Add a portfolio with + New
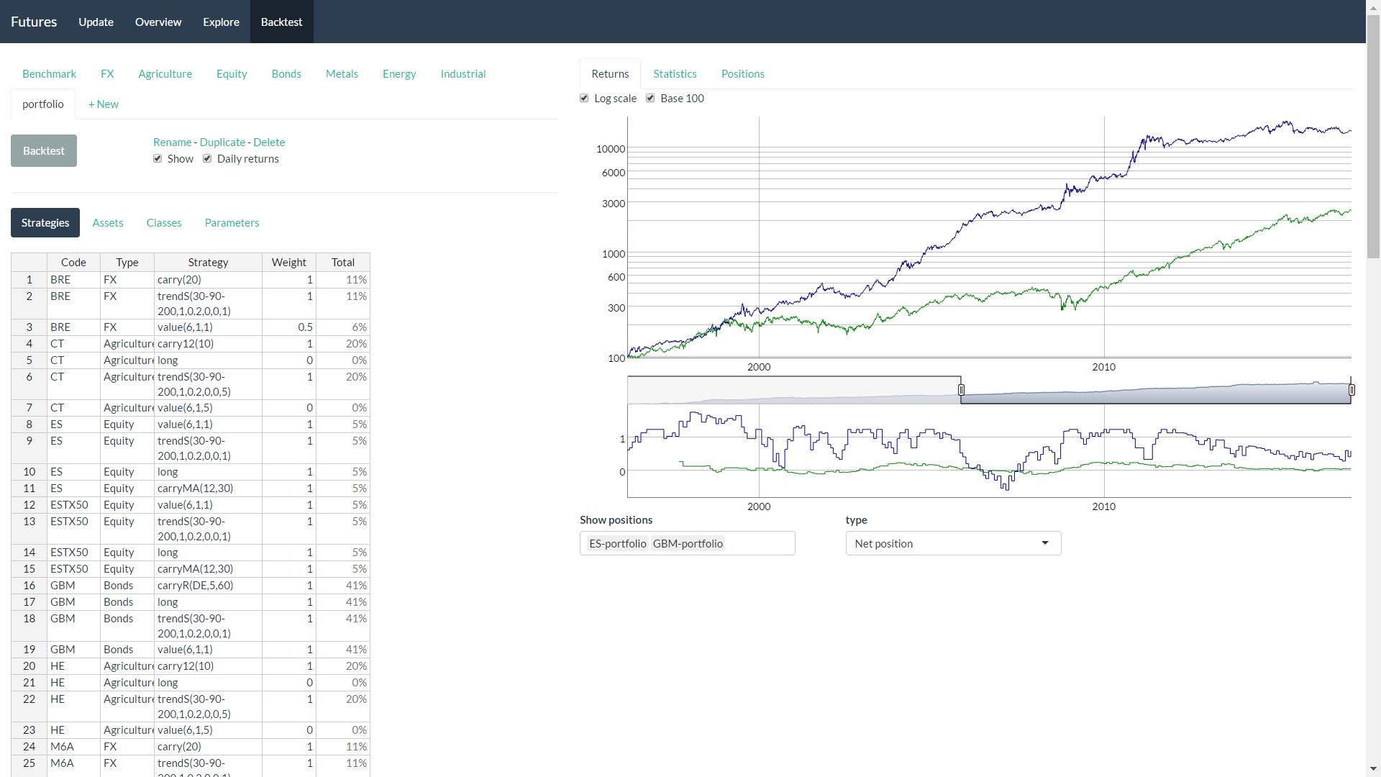 pyautogui.click(x=104, y=104)
